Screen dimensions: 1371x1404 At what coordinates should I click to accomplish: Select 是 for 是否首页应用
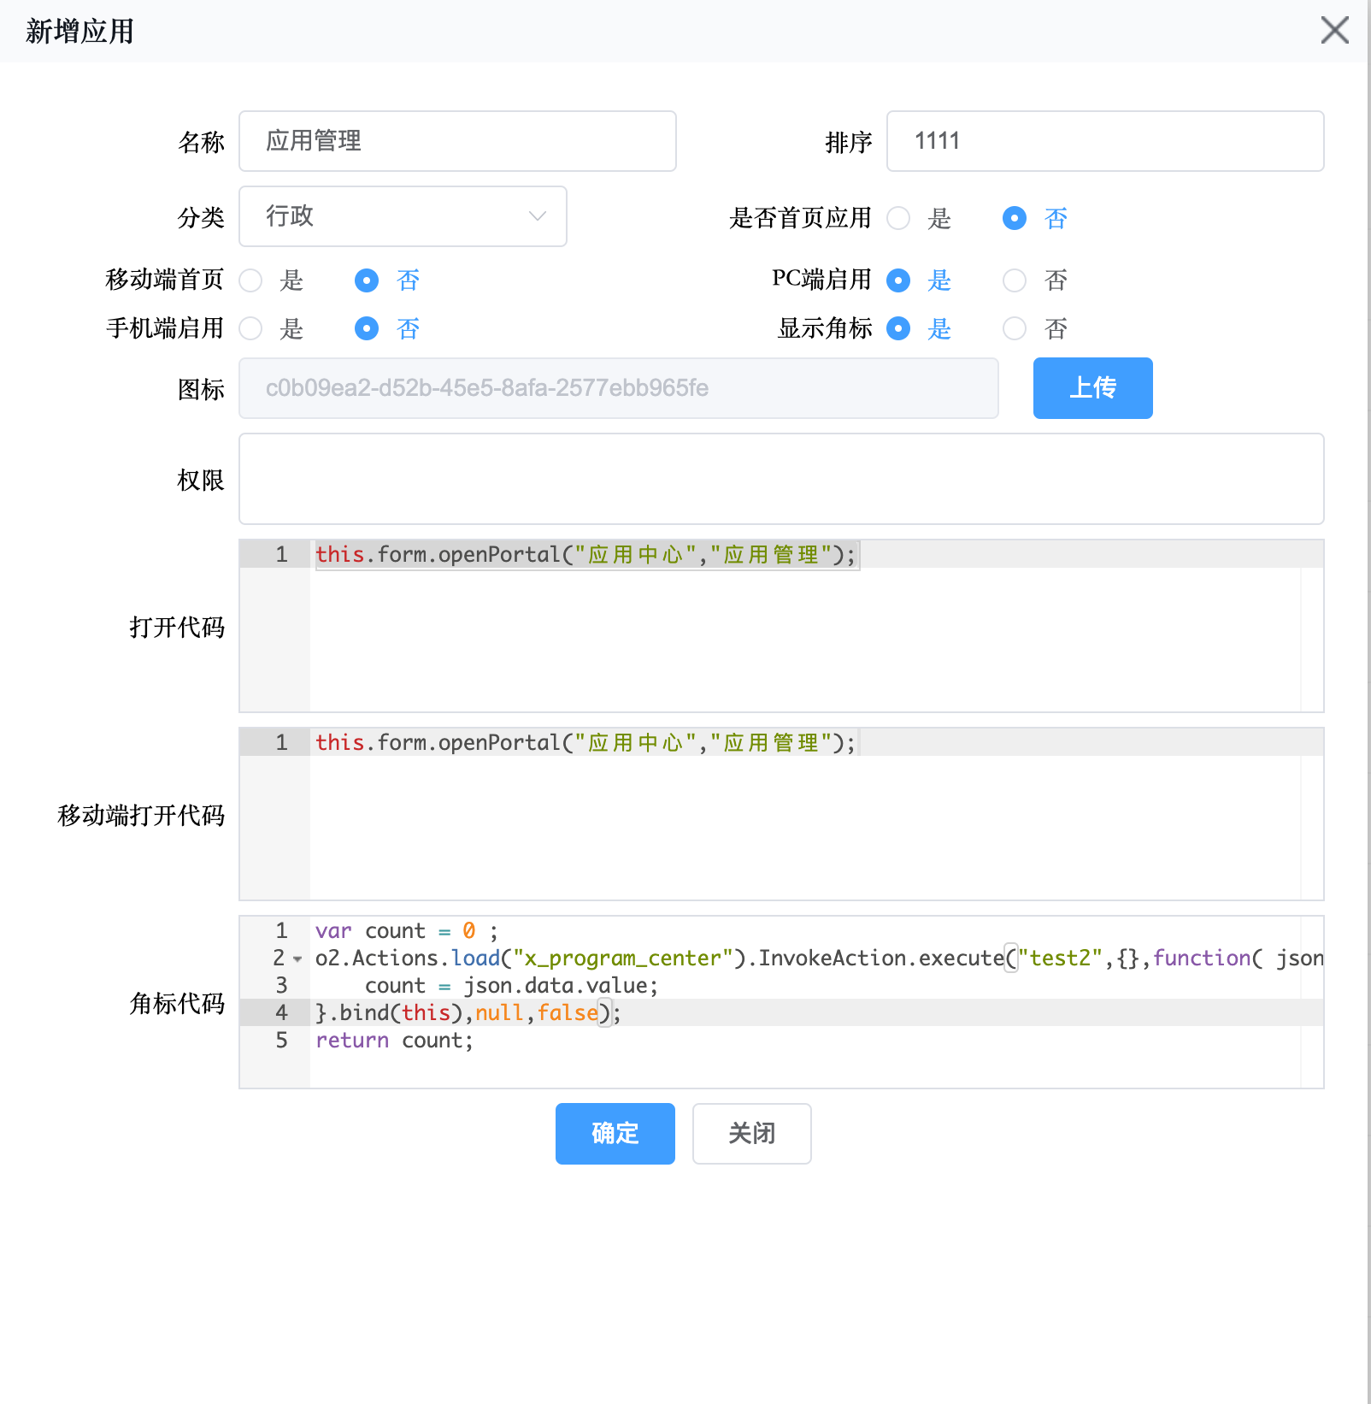coord(898,219)
